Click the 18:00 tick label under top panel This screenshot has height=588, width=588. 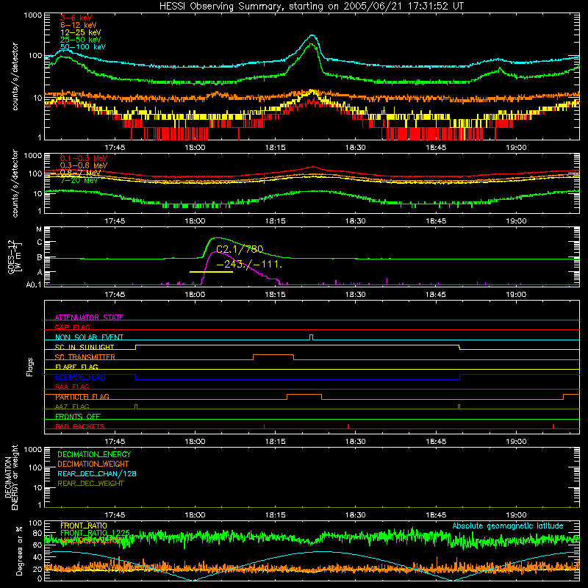click(195, 148)
